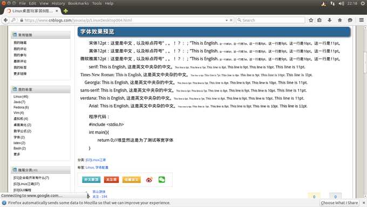Open the network indicator in the top panel
The height and width of the screenshot is (207, 367).
[332, 3]
